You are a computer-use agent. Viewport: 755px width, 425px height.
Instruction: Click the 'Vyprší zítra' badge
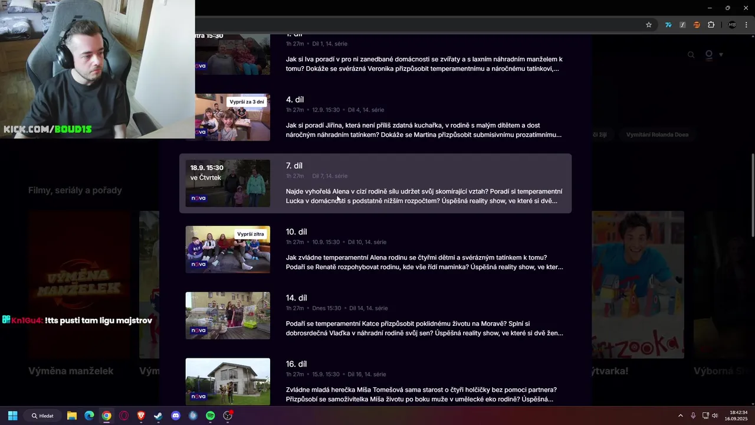point(251,234)
